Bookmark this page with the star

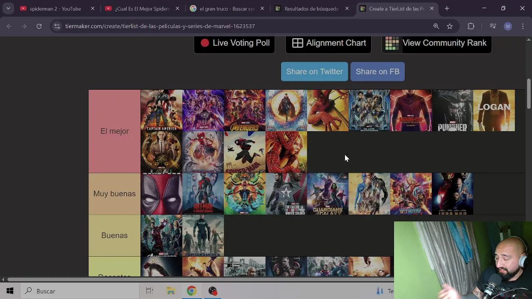click(450, 26)
